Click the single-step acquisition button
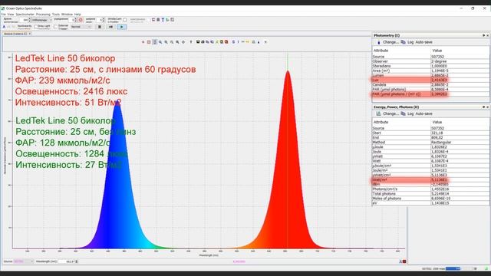 pyautogui.click(x=110, y=27)
